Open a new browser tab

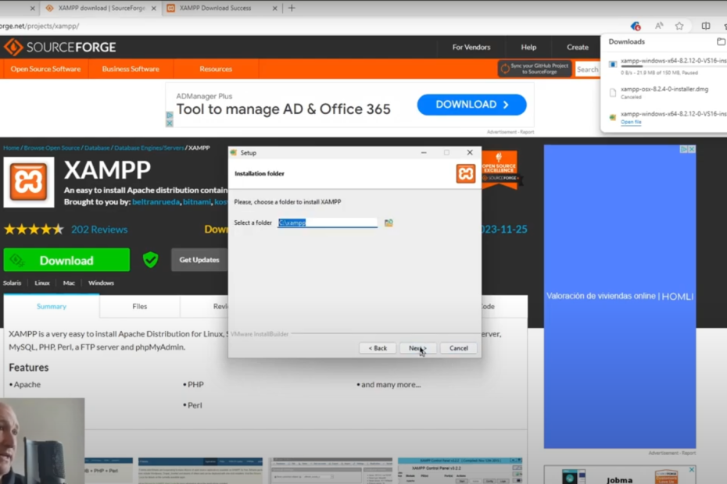tap(291, 8)
